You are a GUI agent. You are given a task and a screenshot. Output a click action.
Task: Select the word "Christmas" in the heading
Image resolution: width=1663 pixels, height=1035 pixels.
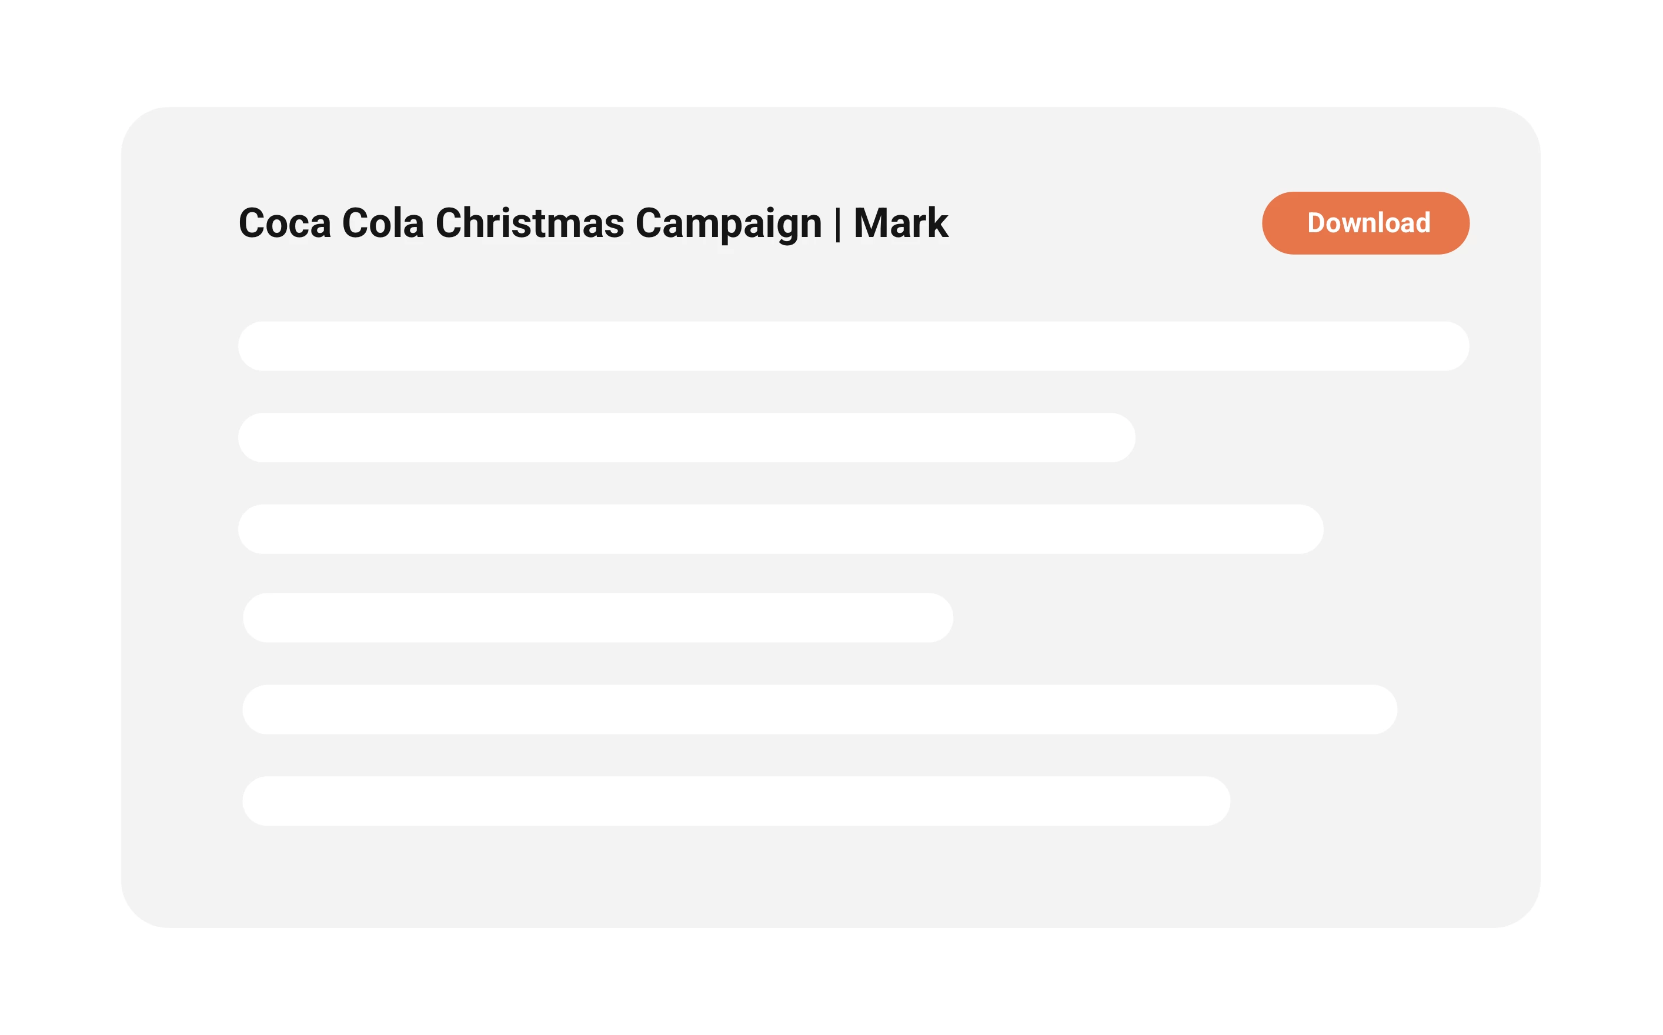pyautogui.click(x=529, y=223)
